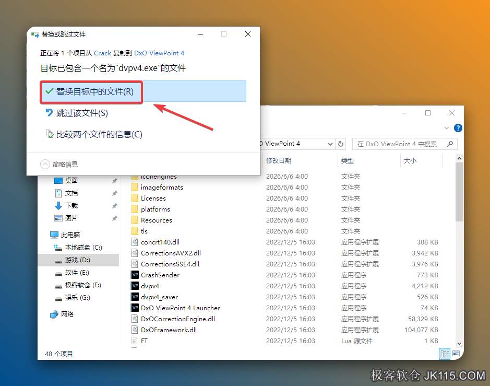This screenshot has height=386, width=490.
Task: Click the 104,077 KB size cell
Action: pyautogui.click(x=421, y=330)
